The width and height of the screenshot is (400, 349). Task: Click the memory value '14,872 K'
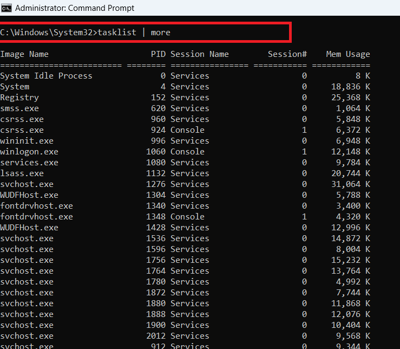[x=351, y=238]
